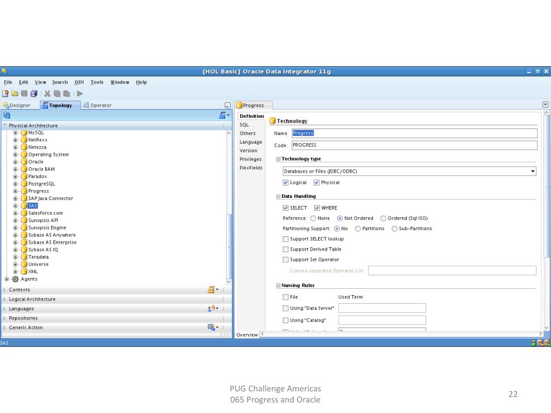Open the SQL side tab
This screenshot has height=413, width=551.
click(244, 125)
